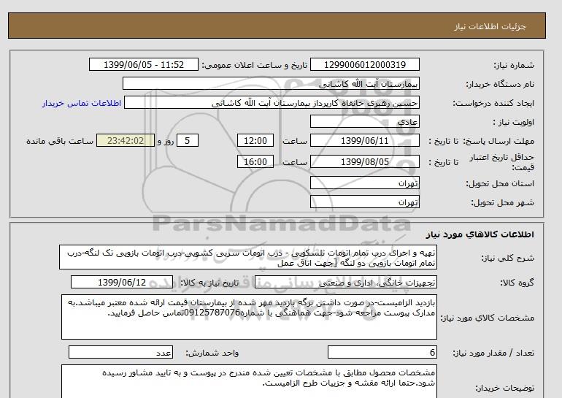This screenshot has width=562, height=398.
Task: Click the quantity field showing 6
Action: point(382,352)
